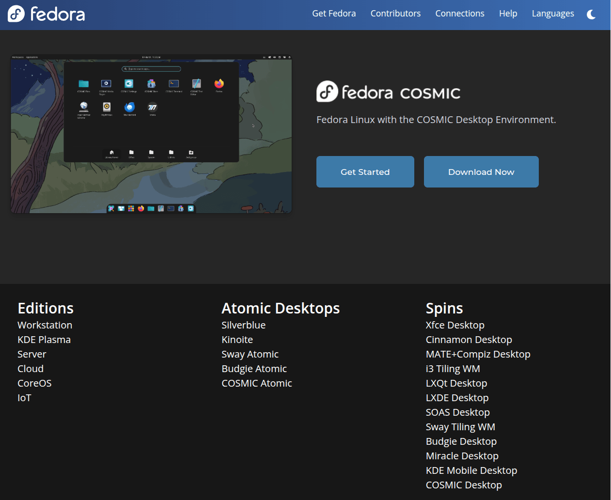Screen dimensions: 611x500
Task: Click the Spins heading
Action: point(444,308)
